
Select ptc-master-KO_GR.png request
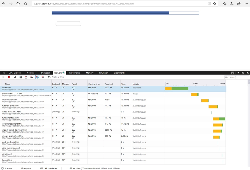click(113, 95)
